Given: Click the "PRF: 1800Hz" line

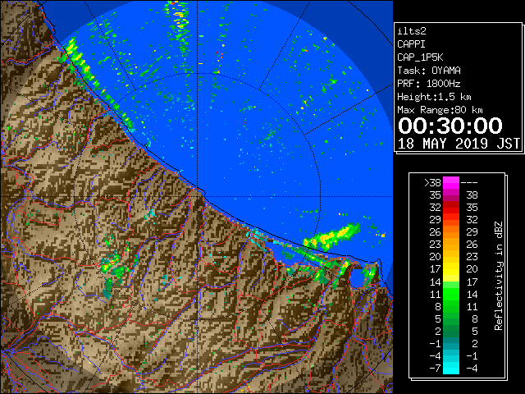Looking at the screenshot, I should 429,84.
